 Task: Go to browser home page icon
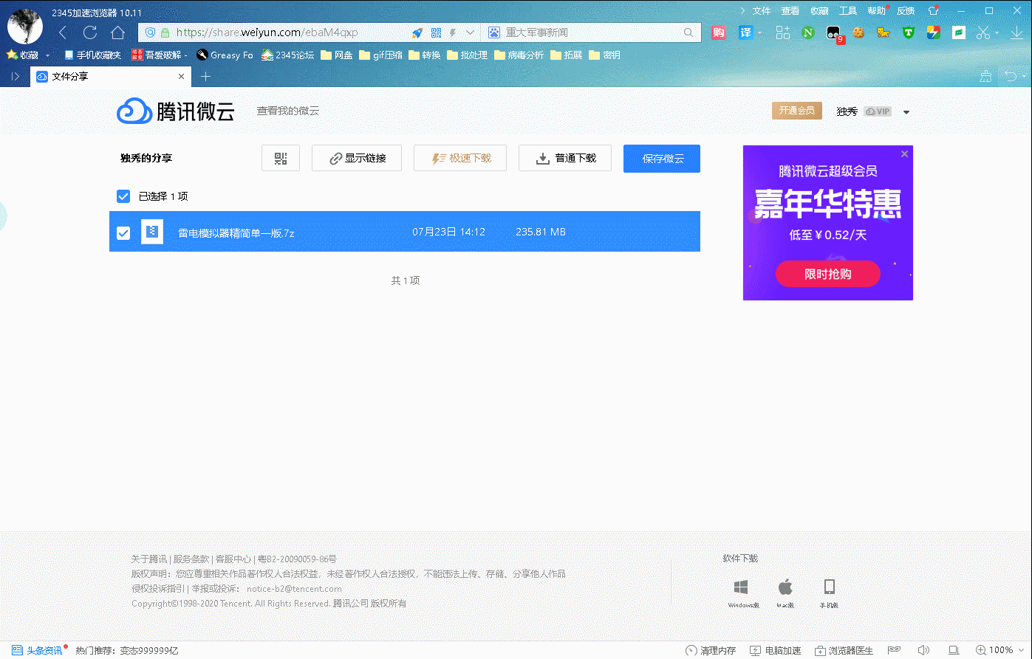point(117,32)
